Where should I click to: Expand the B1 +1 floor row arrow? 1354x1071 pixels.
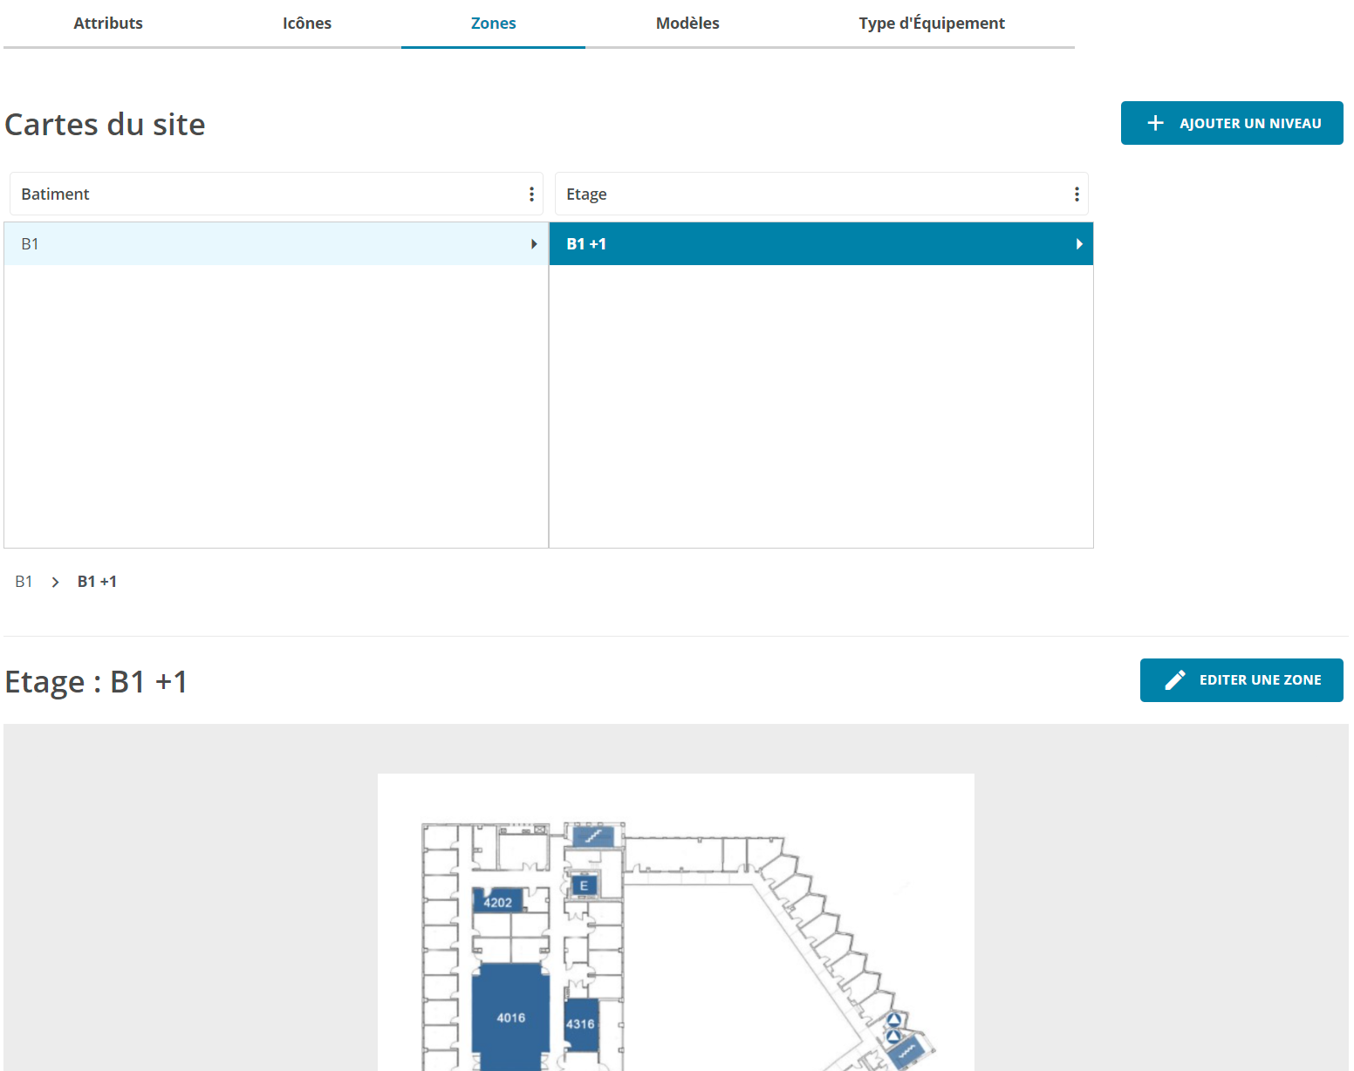[1079, 244]
